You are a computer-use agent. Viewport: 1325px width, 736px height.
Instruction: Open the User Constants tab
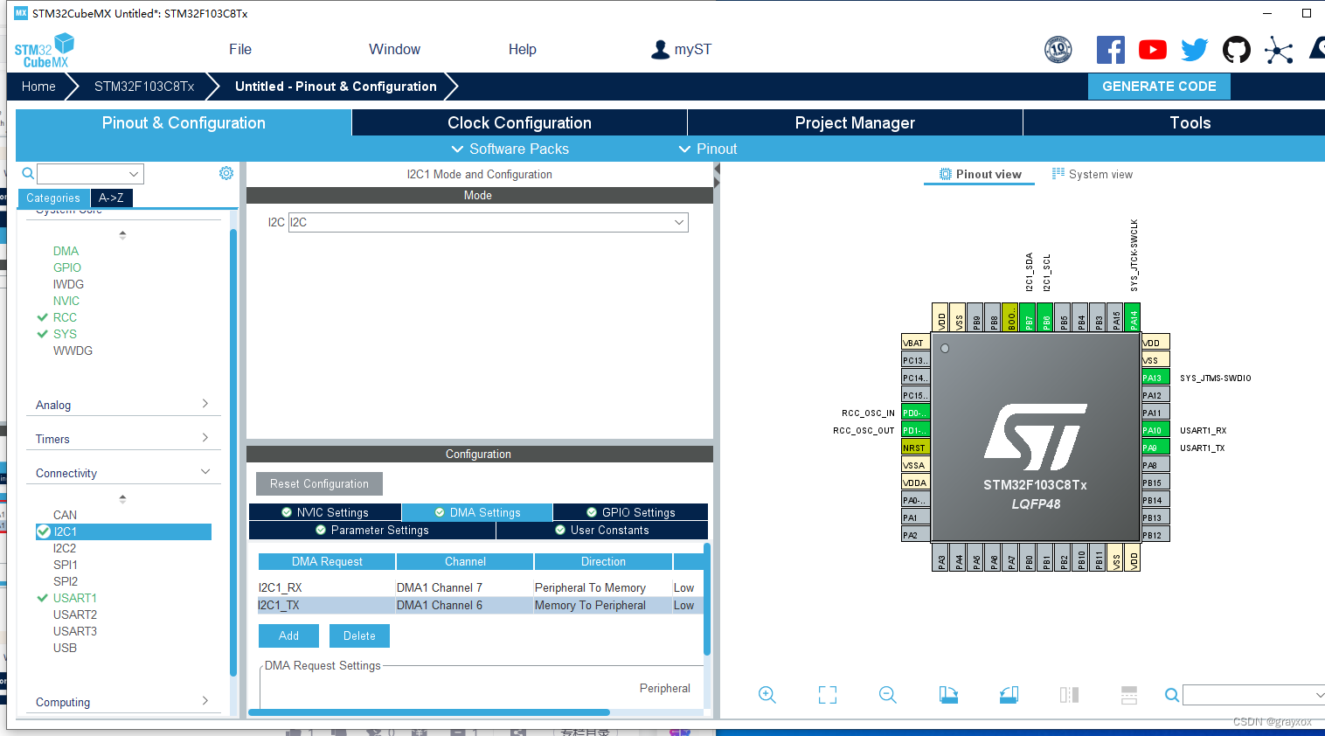point(602,530)
